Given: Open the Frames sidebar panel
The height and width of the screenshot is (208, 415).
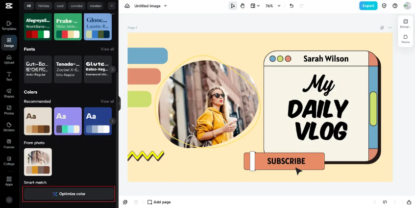Looking at the screenshot, I should pos(9,144).
